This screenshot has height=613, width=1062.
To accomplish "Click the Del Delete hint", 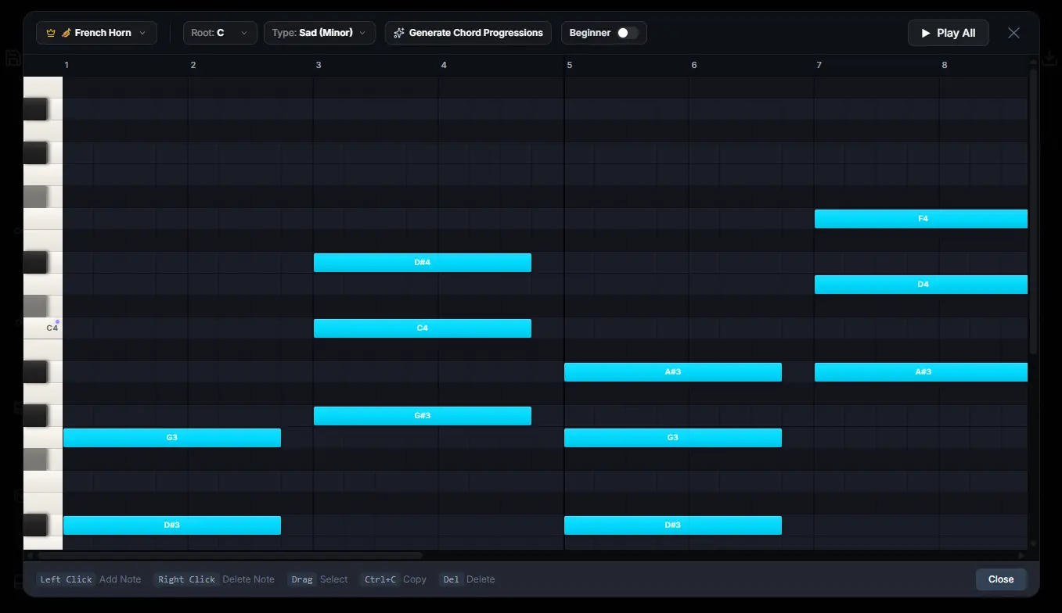I will point(467,579).
